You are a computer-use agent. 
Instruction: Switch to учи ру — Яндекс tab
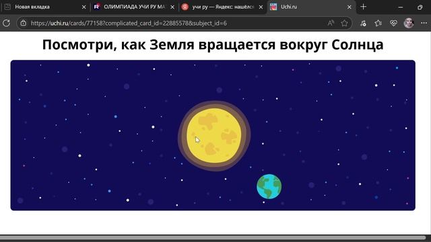click(223, 7)
